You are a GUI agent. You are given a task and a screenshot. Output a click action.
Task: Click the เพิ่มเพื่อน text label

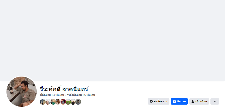pyautogui.click(x=201, y=101)
